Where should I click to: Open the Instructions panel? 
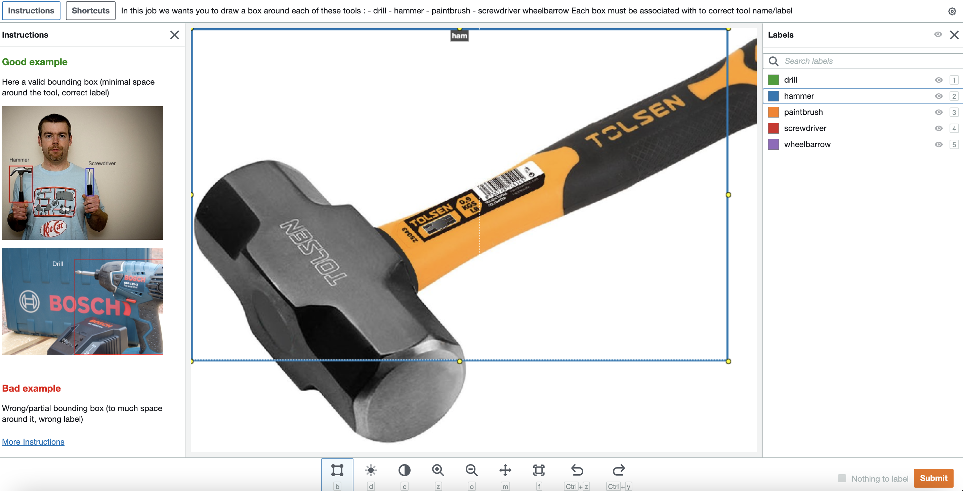coord(31,11)
